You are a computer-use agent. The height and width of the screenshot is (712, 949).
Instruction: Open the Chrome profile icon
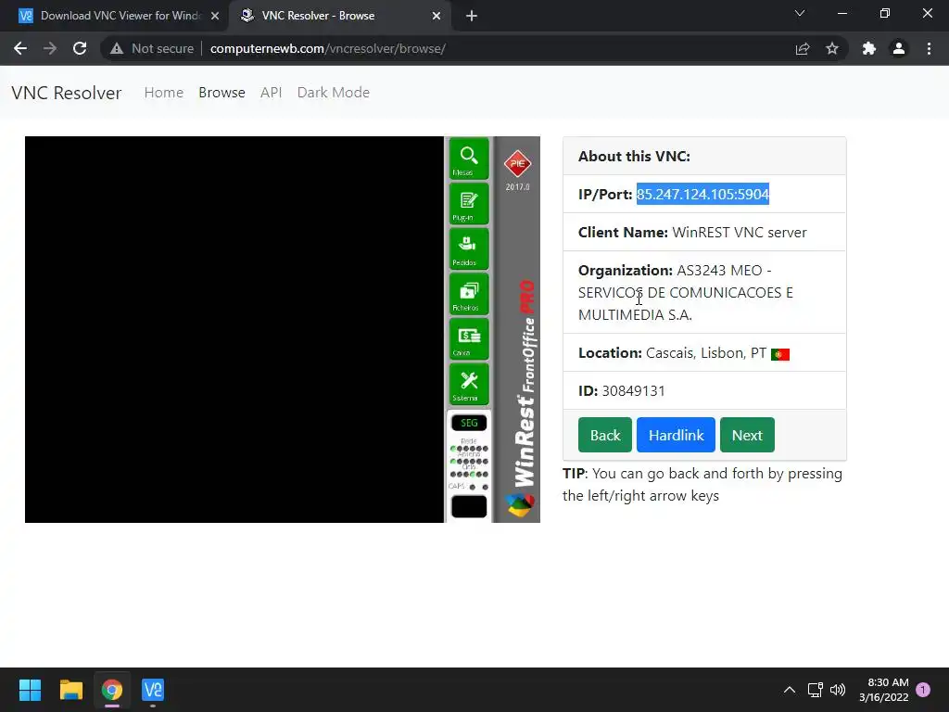899,48
